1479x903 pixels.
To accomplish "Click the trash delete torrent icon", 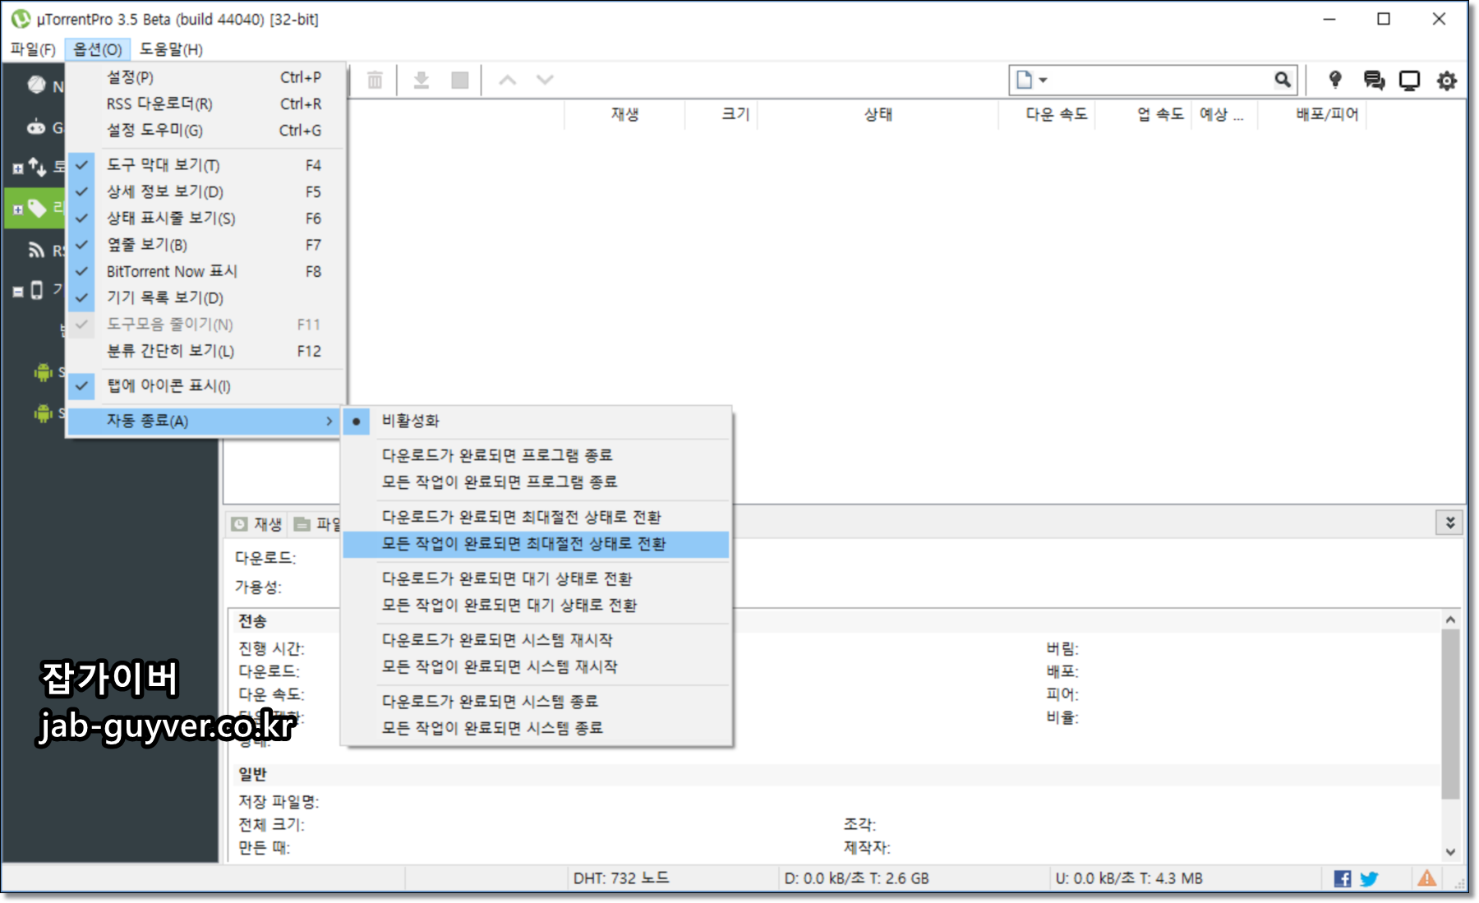I will [375, 81].
